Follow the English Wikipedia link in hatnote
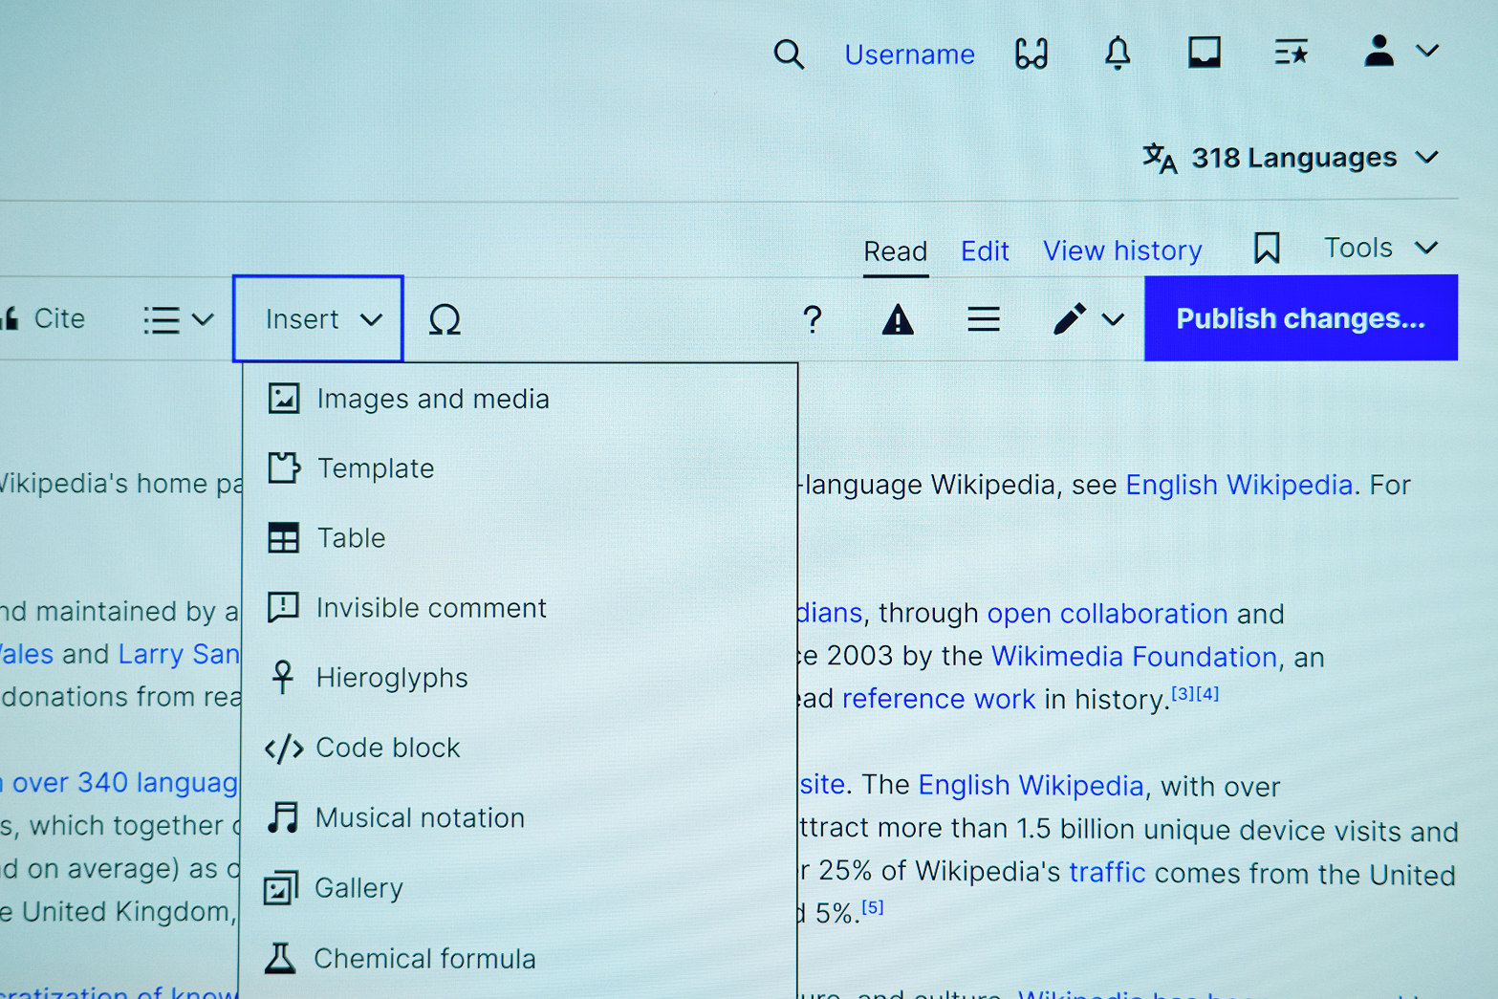The image size is (1498, 999). (1239, 486)
